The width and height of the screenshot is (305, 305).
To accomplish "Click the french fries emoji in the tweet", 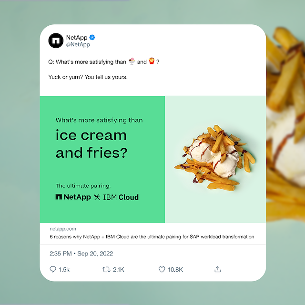I will coord(152,61).
